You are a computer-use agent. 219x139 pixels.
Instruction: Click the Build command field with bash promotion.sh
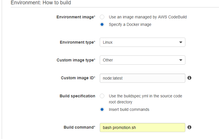click(x=143, y=128)
